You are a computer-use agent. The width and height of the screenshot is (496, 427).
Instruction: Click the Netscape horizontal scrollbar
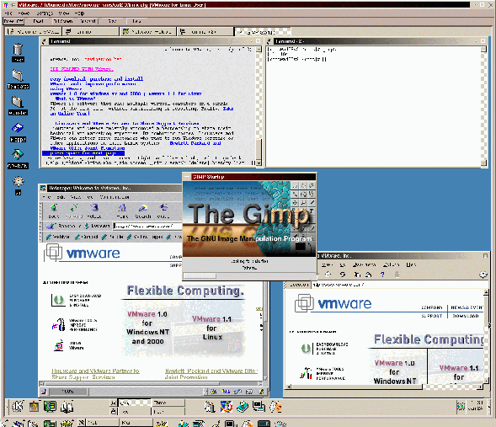tap(151, 384)
